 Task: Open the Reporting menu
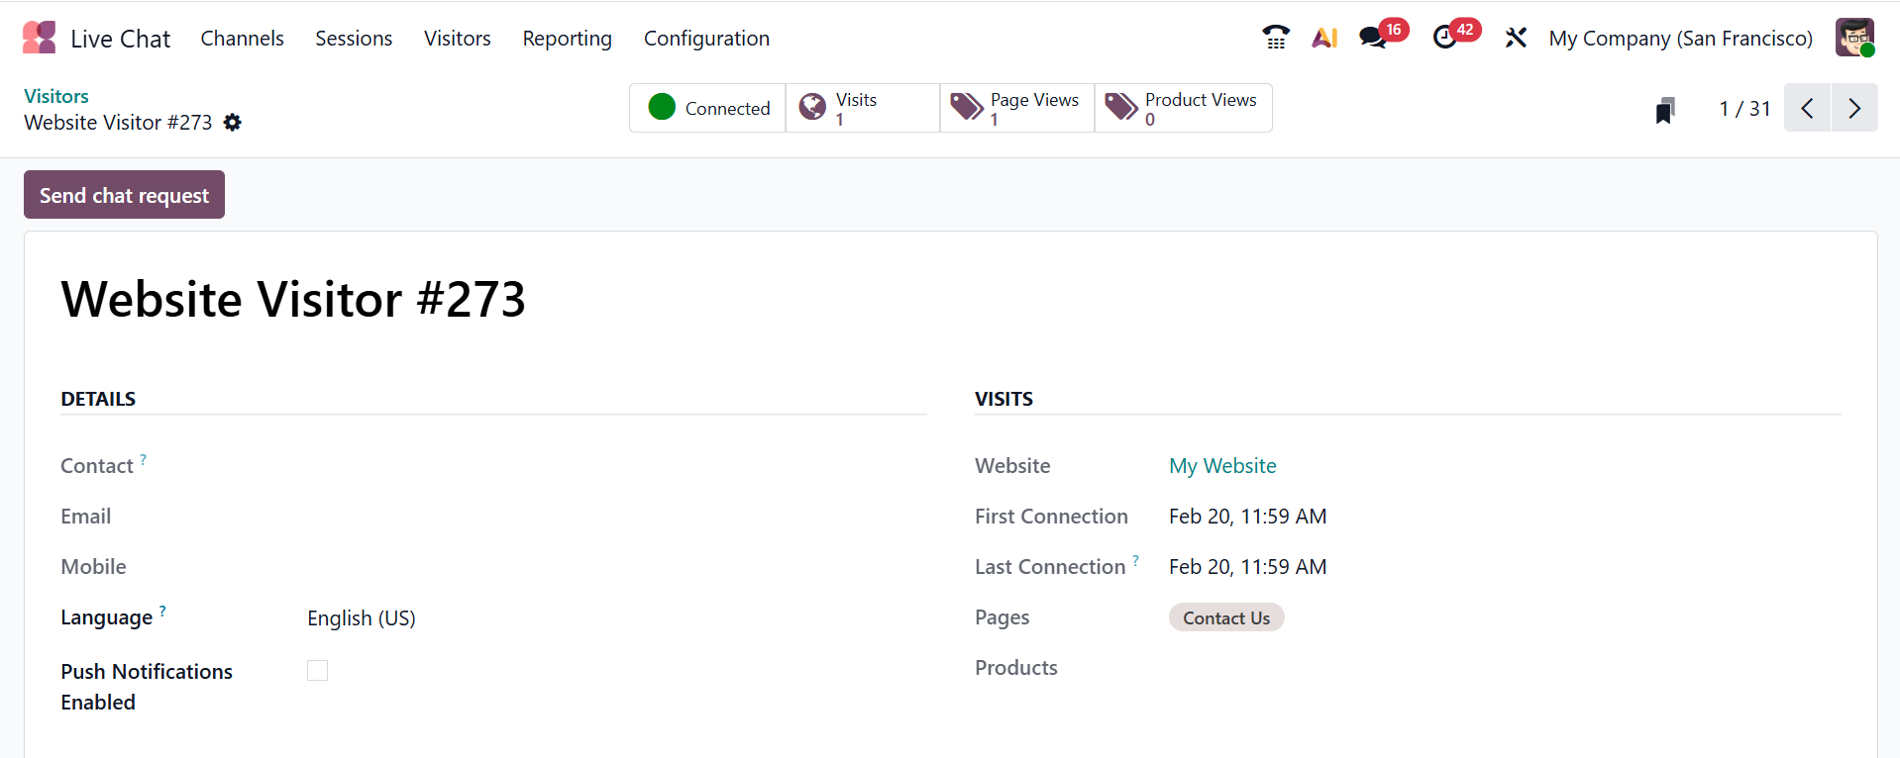[567, 39]
